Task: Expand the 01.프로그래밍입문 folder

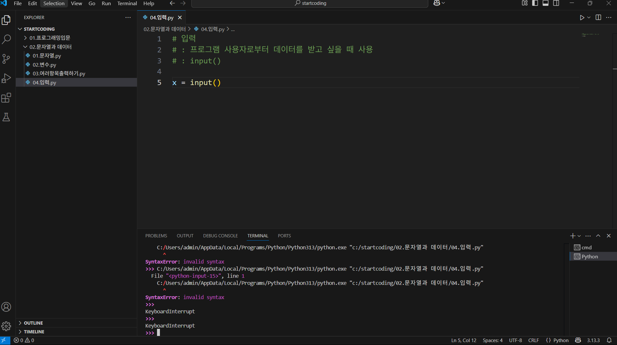Action: tap(76, 38)
